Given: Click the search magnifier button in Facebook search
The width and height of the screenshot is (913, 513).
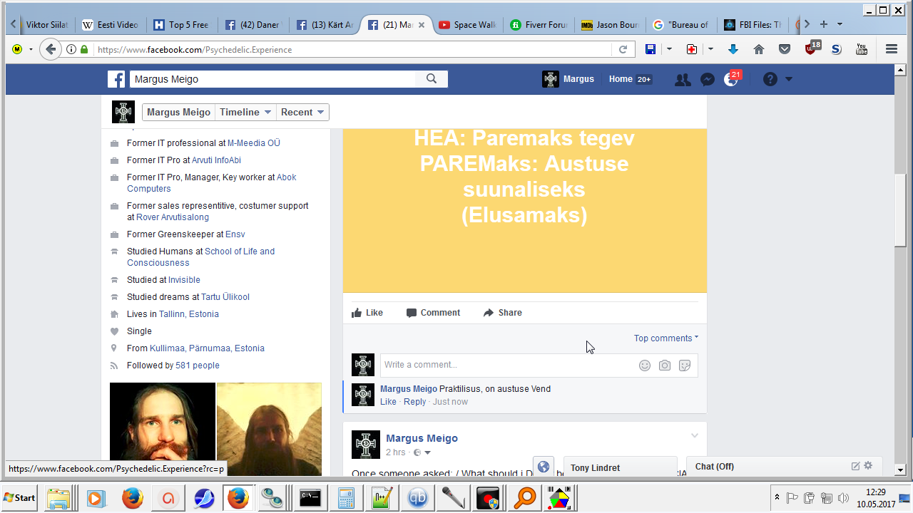Looking at the screenshot, I should [x=432, y=79].
